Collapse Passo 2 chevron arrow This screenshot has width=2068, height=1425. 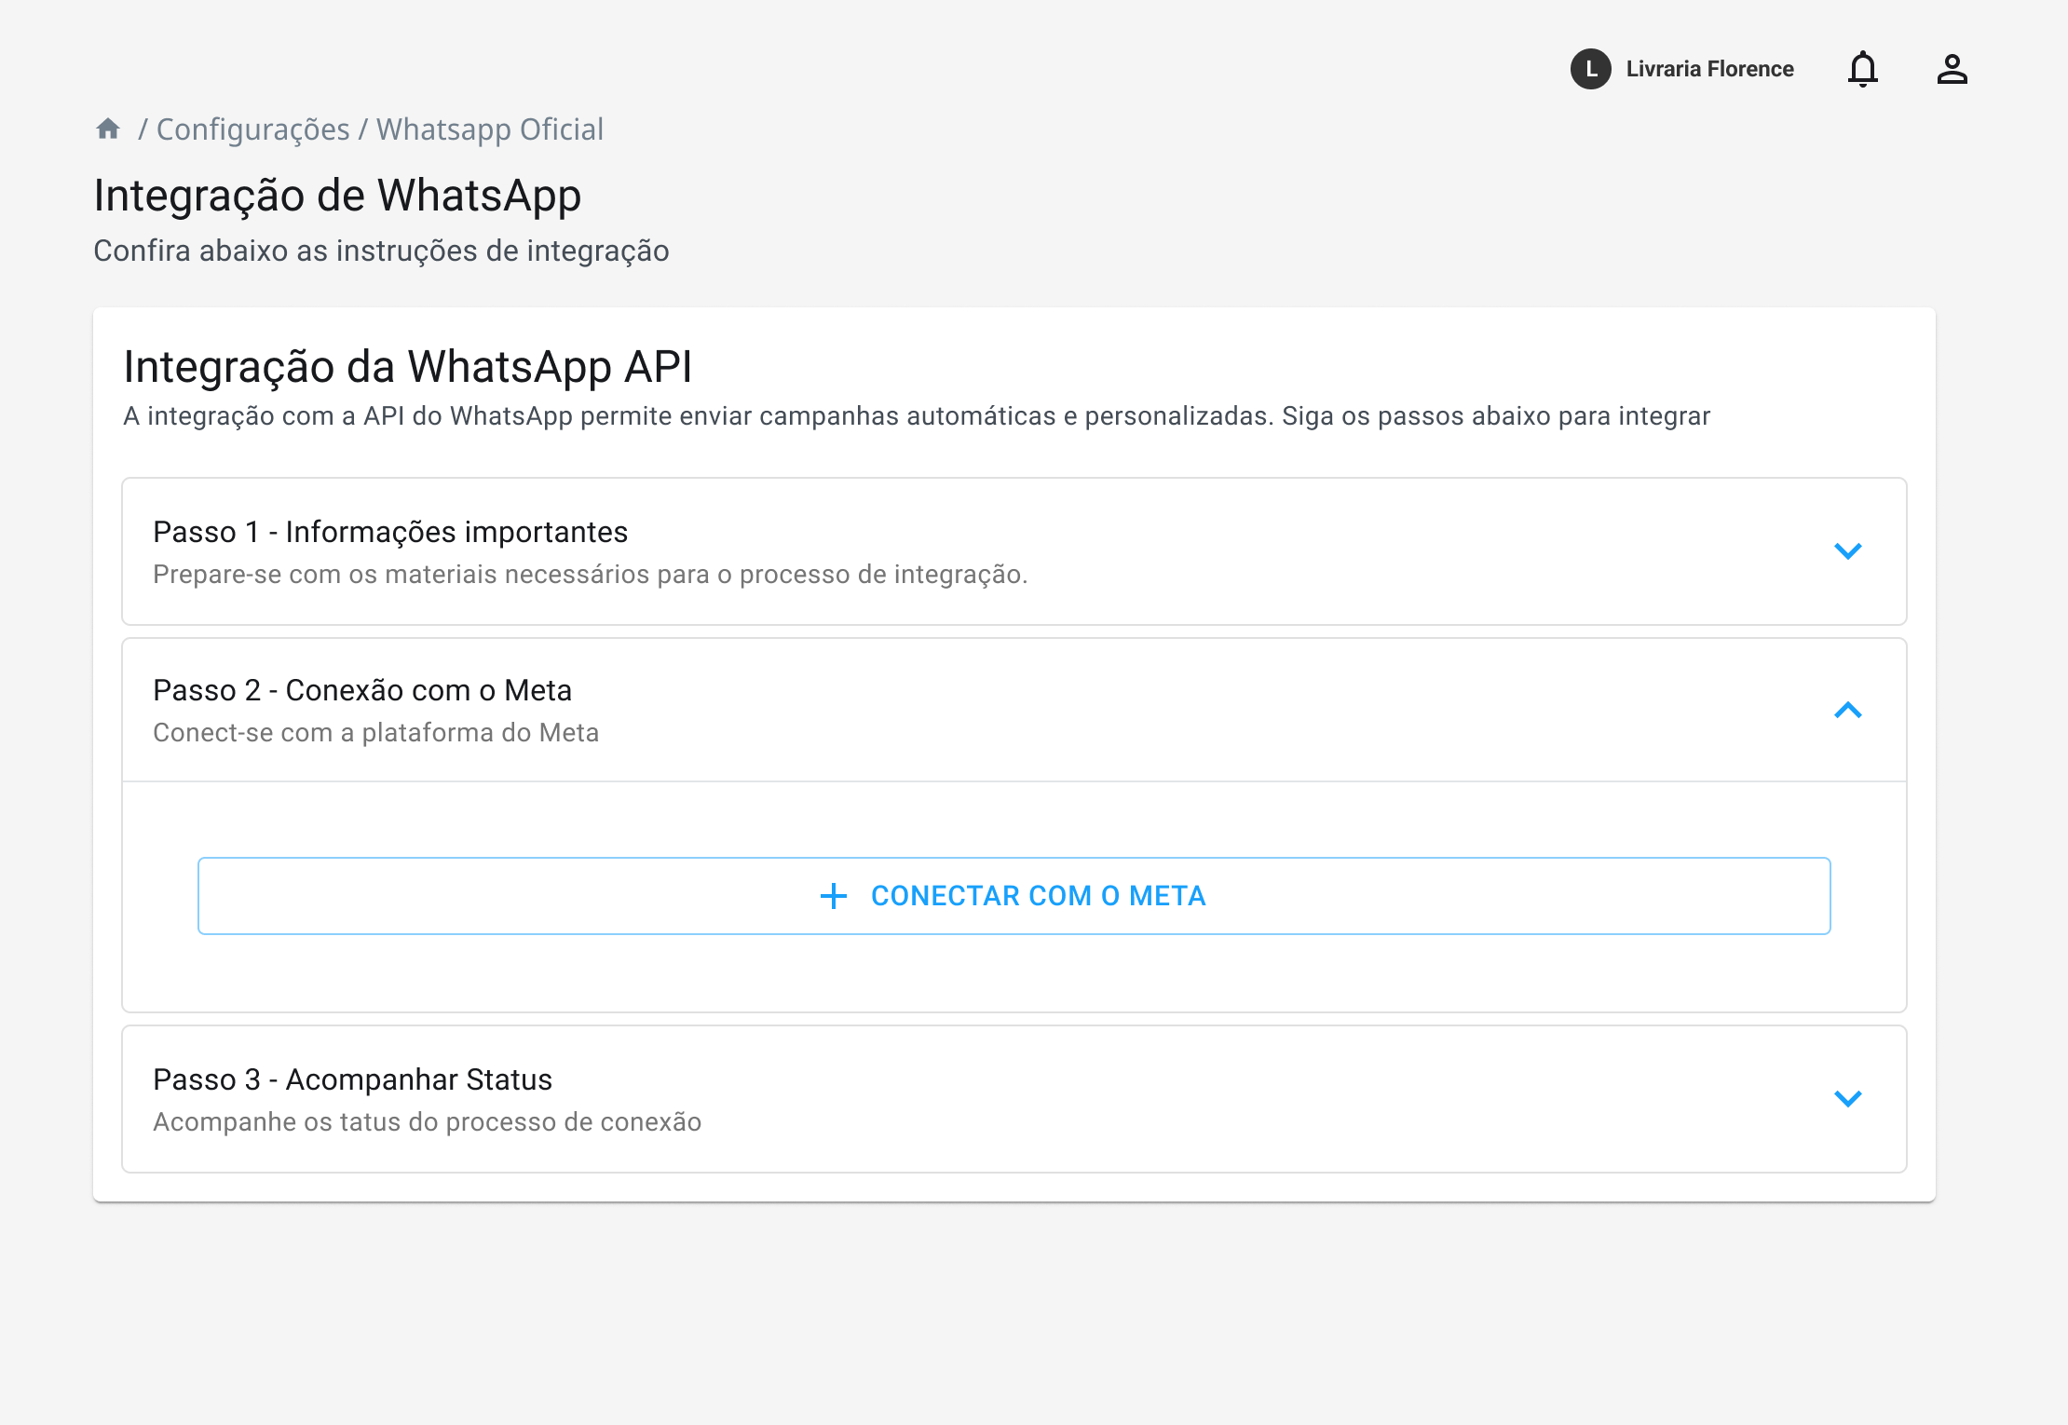pos(1847,711)
